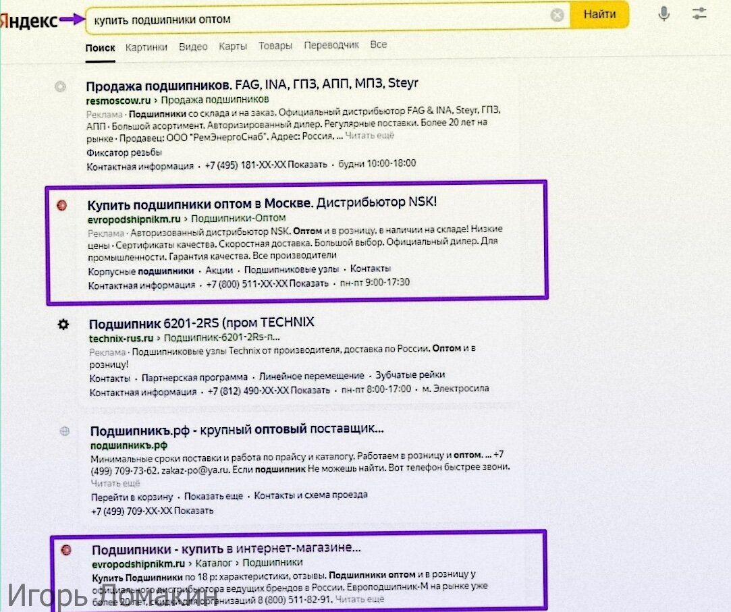Click the red favicon of the NSK distributor ad
The width and height of the screenshot is (731, 612).
point(61,206)
